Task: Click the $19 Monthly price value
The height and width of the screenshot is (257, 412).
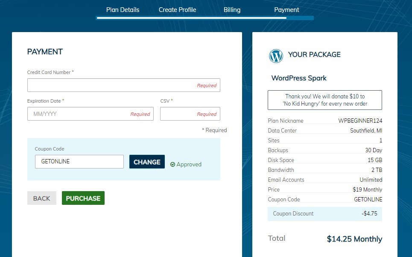Action: pyautogui.click(x=368, y=190)
